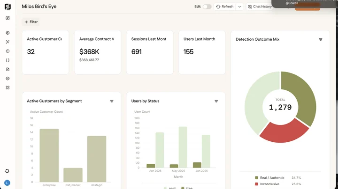Click the Milos Bird's Eye dashboard title
This screenshot has width=338, height=189.
tap(39, 7)
